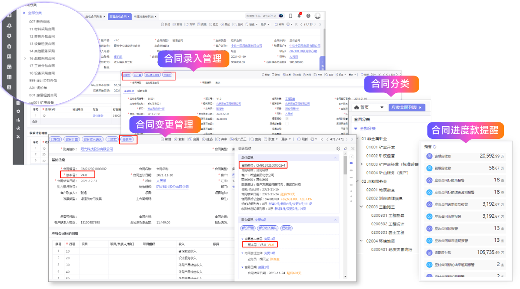Image resolution: width=520 pixels, height=289 pixels.
Task: Toggle the 质保期管理 checkbox
Action: (x=286, y=124)
